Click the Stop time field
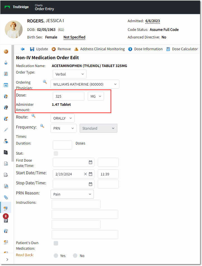 coord(108,184)
